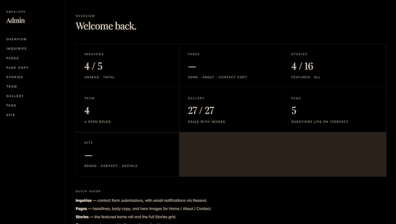The height and width of the screenshot is (224, 396).
Task: Click the bold 'Pages' guide entry
Action: coord(82,209)
